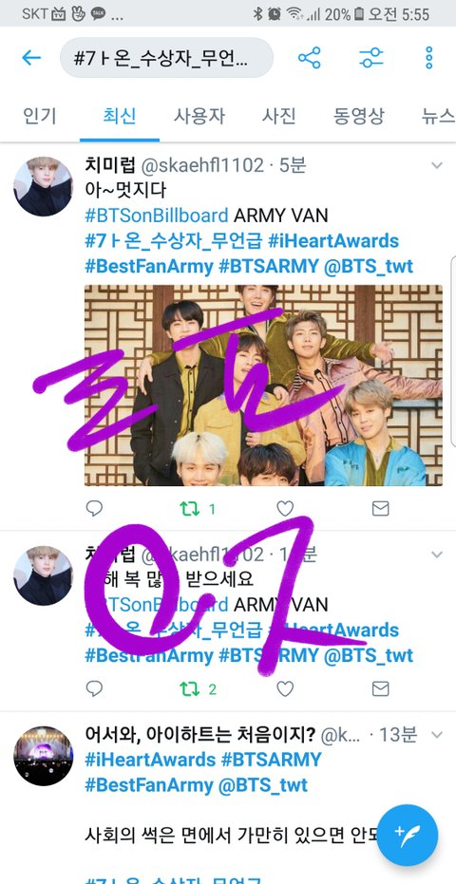Open the group photo in the first tweet
Image resolution: width=456 pixels, height=884 pixels.
[x=263, y=386]
